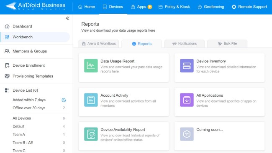Open the Account Activity clipboard icon
The height and width of the screenshot is (153, 272).
tap(91, 100)
